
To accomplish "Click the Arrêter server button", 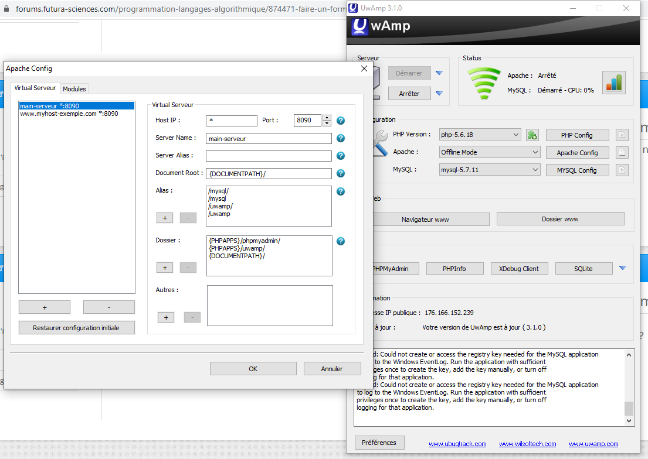I will [x=409, y=94].
